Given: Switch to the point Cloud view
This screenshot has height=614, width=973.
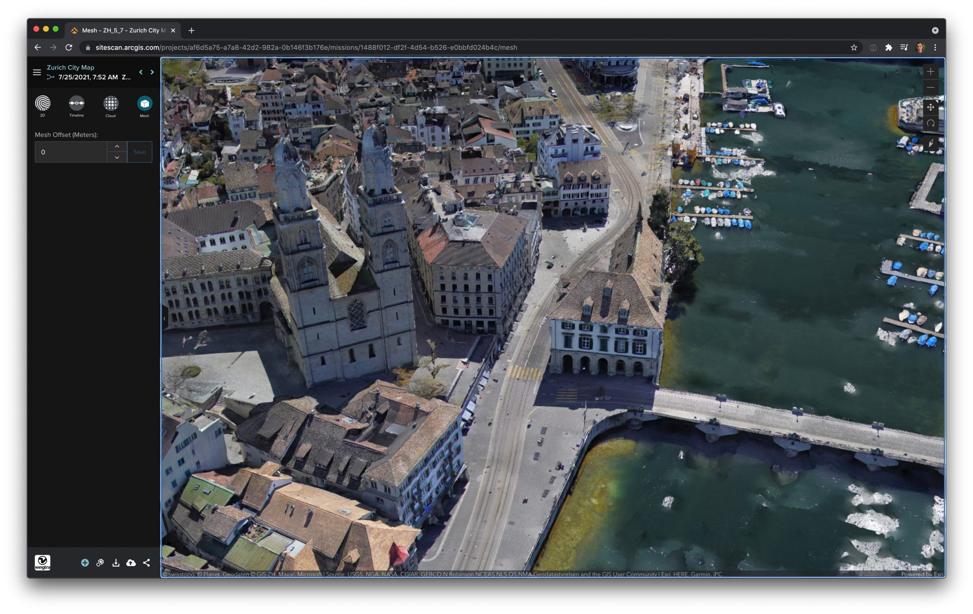Looking at the screenshot, I should pos(110,103).
